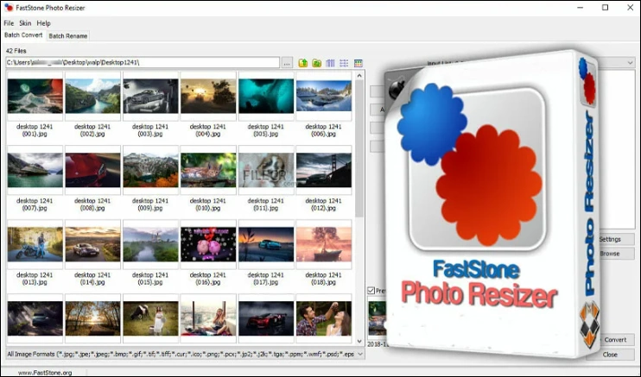Switch to the Batch Convert tab

click(23, 35)
